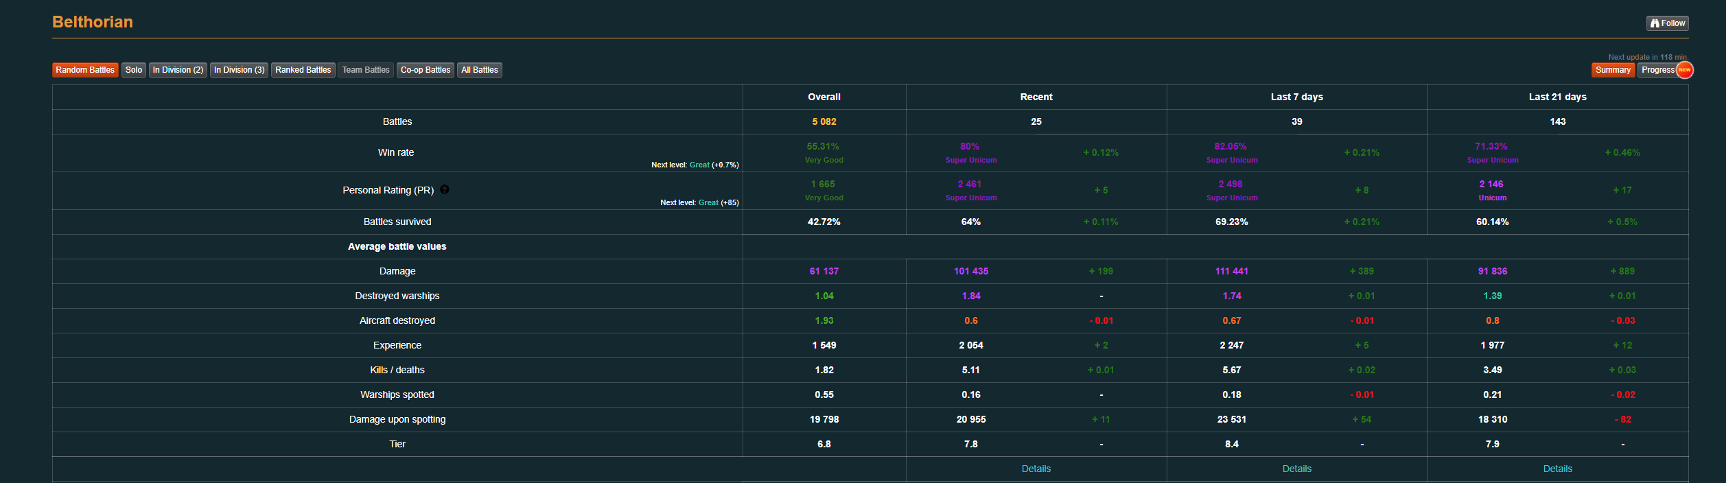Click the Great next level text for Win rate
1726x483 pixels.
699,165
